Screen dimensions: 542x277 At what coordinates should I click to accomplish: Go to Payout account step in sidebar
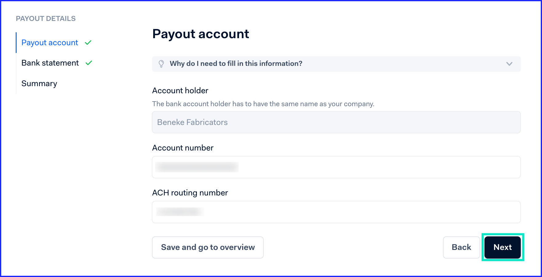(x=50, y=42)
